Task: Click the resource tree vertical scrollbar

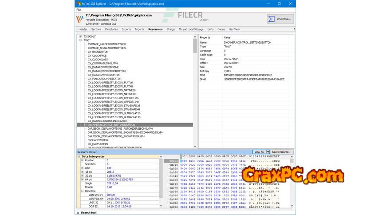Action: 195,89
